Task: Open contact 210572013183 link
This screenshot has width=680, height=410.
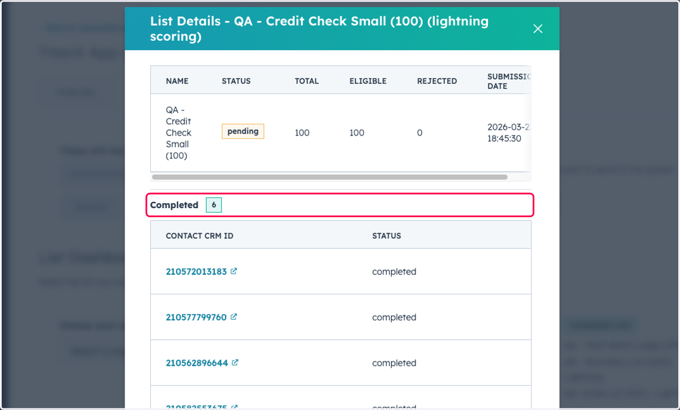Action: [196, 272]
